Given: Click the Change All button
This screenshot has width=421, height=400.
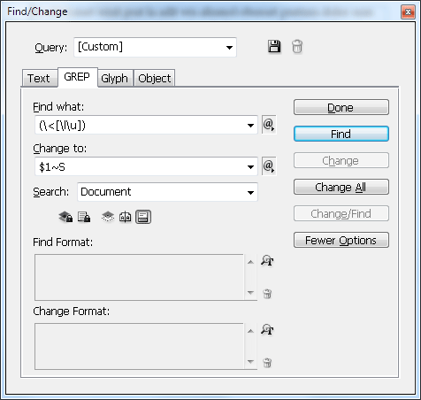Looking at the screenshot, I should pyautogui.click(x=341, y=187).
